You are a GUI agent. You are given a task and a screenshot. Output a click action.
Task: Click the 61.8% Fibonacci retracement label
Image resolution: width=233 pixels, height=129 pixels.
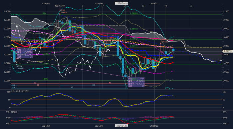[46, 54]
